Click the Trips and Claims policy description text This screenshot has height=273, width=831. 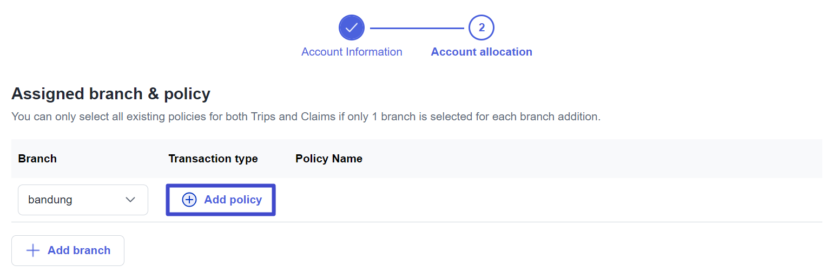click(306, 117)
